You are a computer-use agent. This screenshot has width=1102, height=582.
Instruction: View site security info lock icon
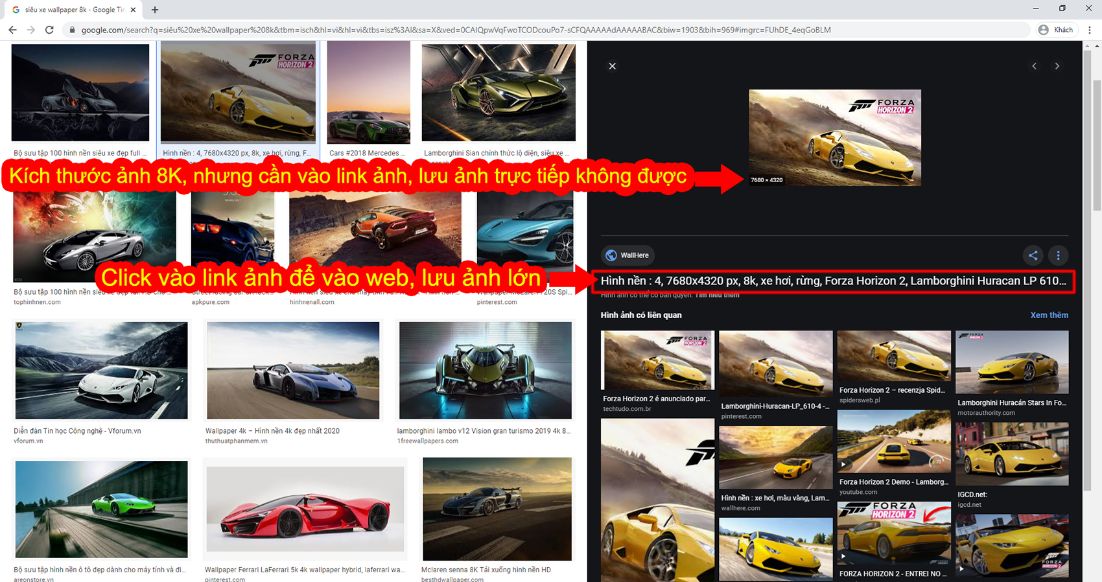(x=72, y=30)
